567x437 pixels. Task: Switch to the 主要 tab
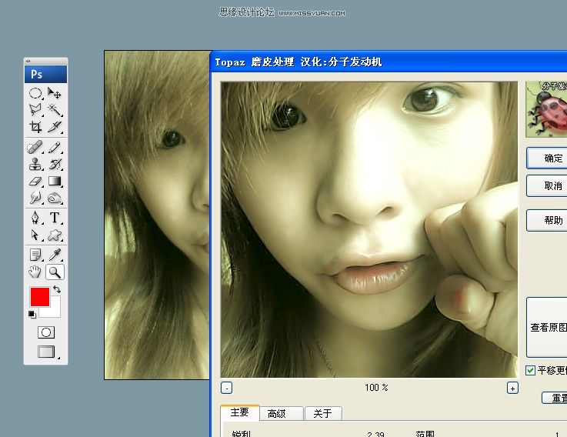pos(240,412)
